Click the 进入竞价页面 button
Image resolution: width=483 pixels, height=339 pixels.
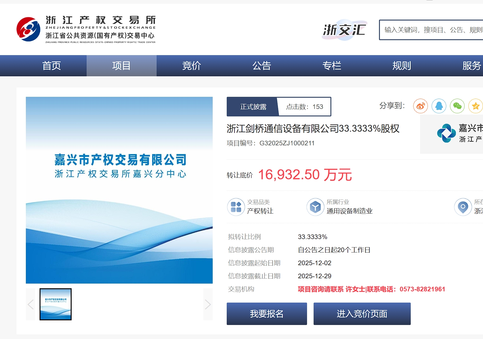(x=362, y=314)
